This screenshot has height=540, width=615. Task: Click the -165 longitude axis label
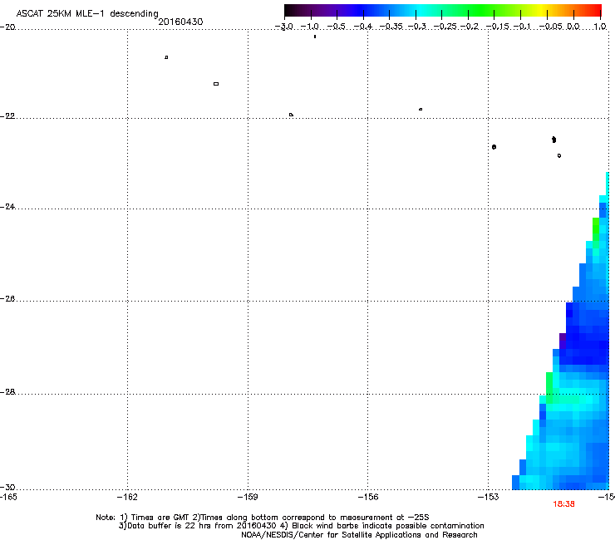coord(8,498)
